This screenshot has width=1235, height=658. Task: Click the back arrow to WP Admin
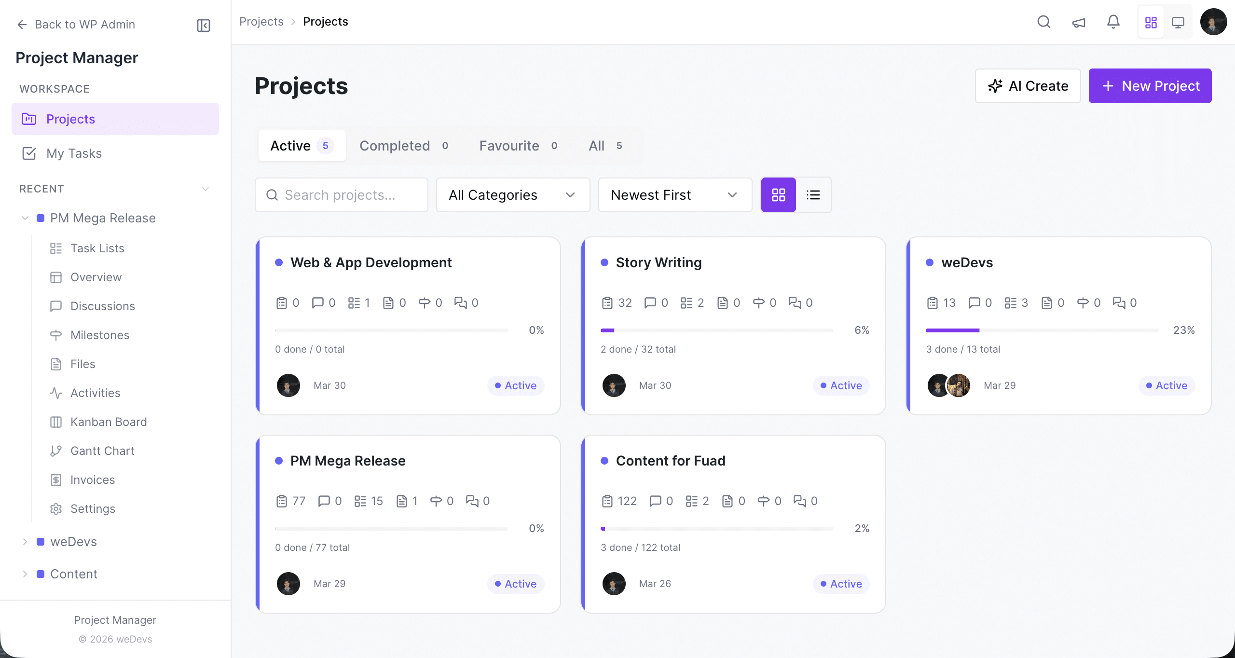[22, 25]
